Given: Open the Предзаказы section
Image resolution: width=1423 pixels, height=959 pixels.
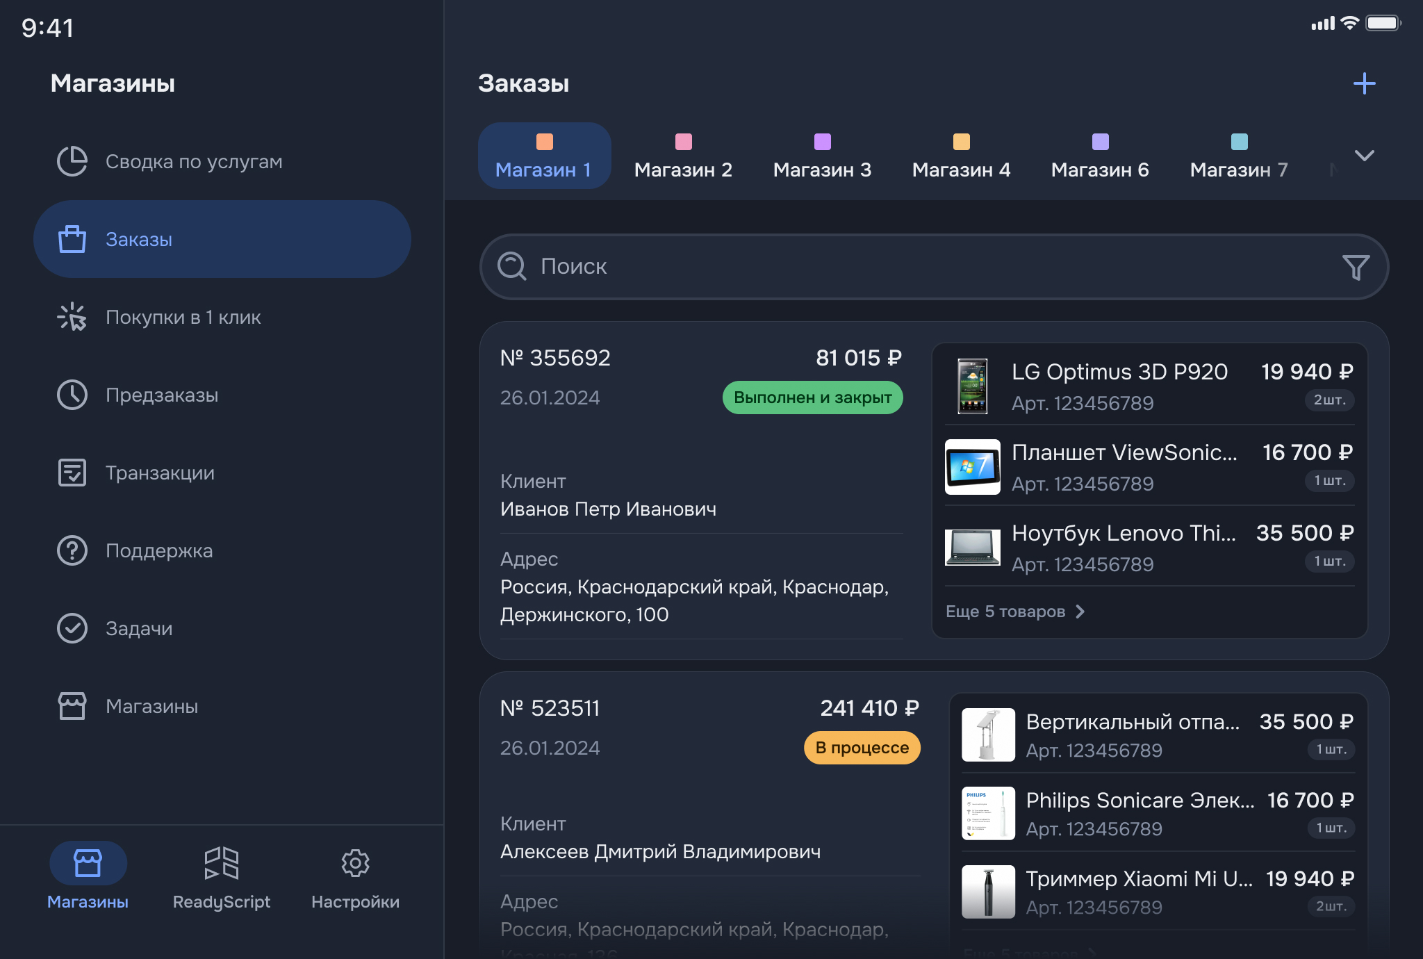Looking at the screenshot, I should pyautogui.click(x=222, y=395).
